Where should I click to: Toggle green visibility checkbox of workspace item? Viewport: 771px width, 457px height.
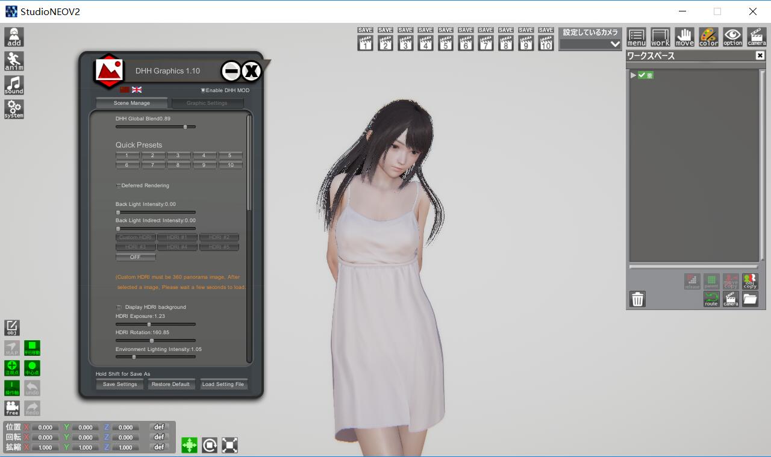[642, 75]
